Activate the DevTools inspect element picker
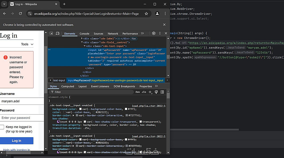The height and width of the screenshot is (158, 284). [x=51, y=33]
